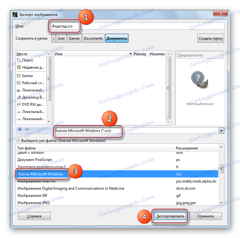
Task: Remove bookmark with the minus icon
Action: (27, 129)
